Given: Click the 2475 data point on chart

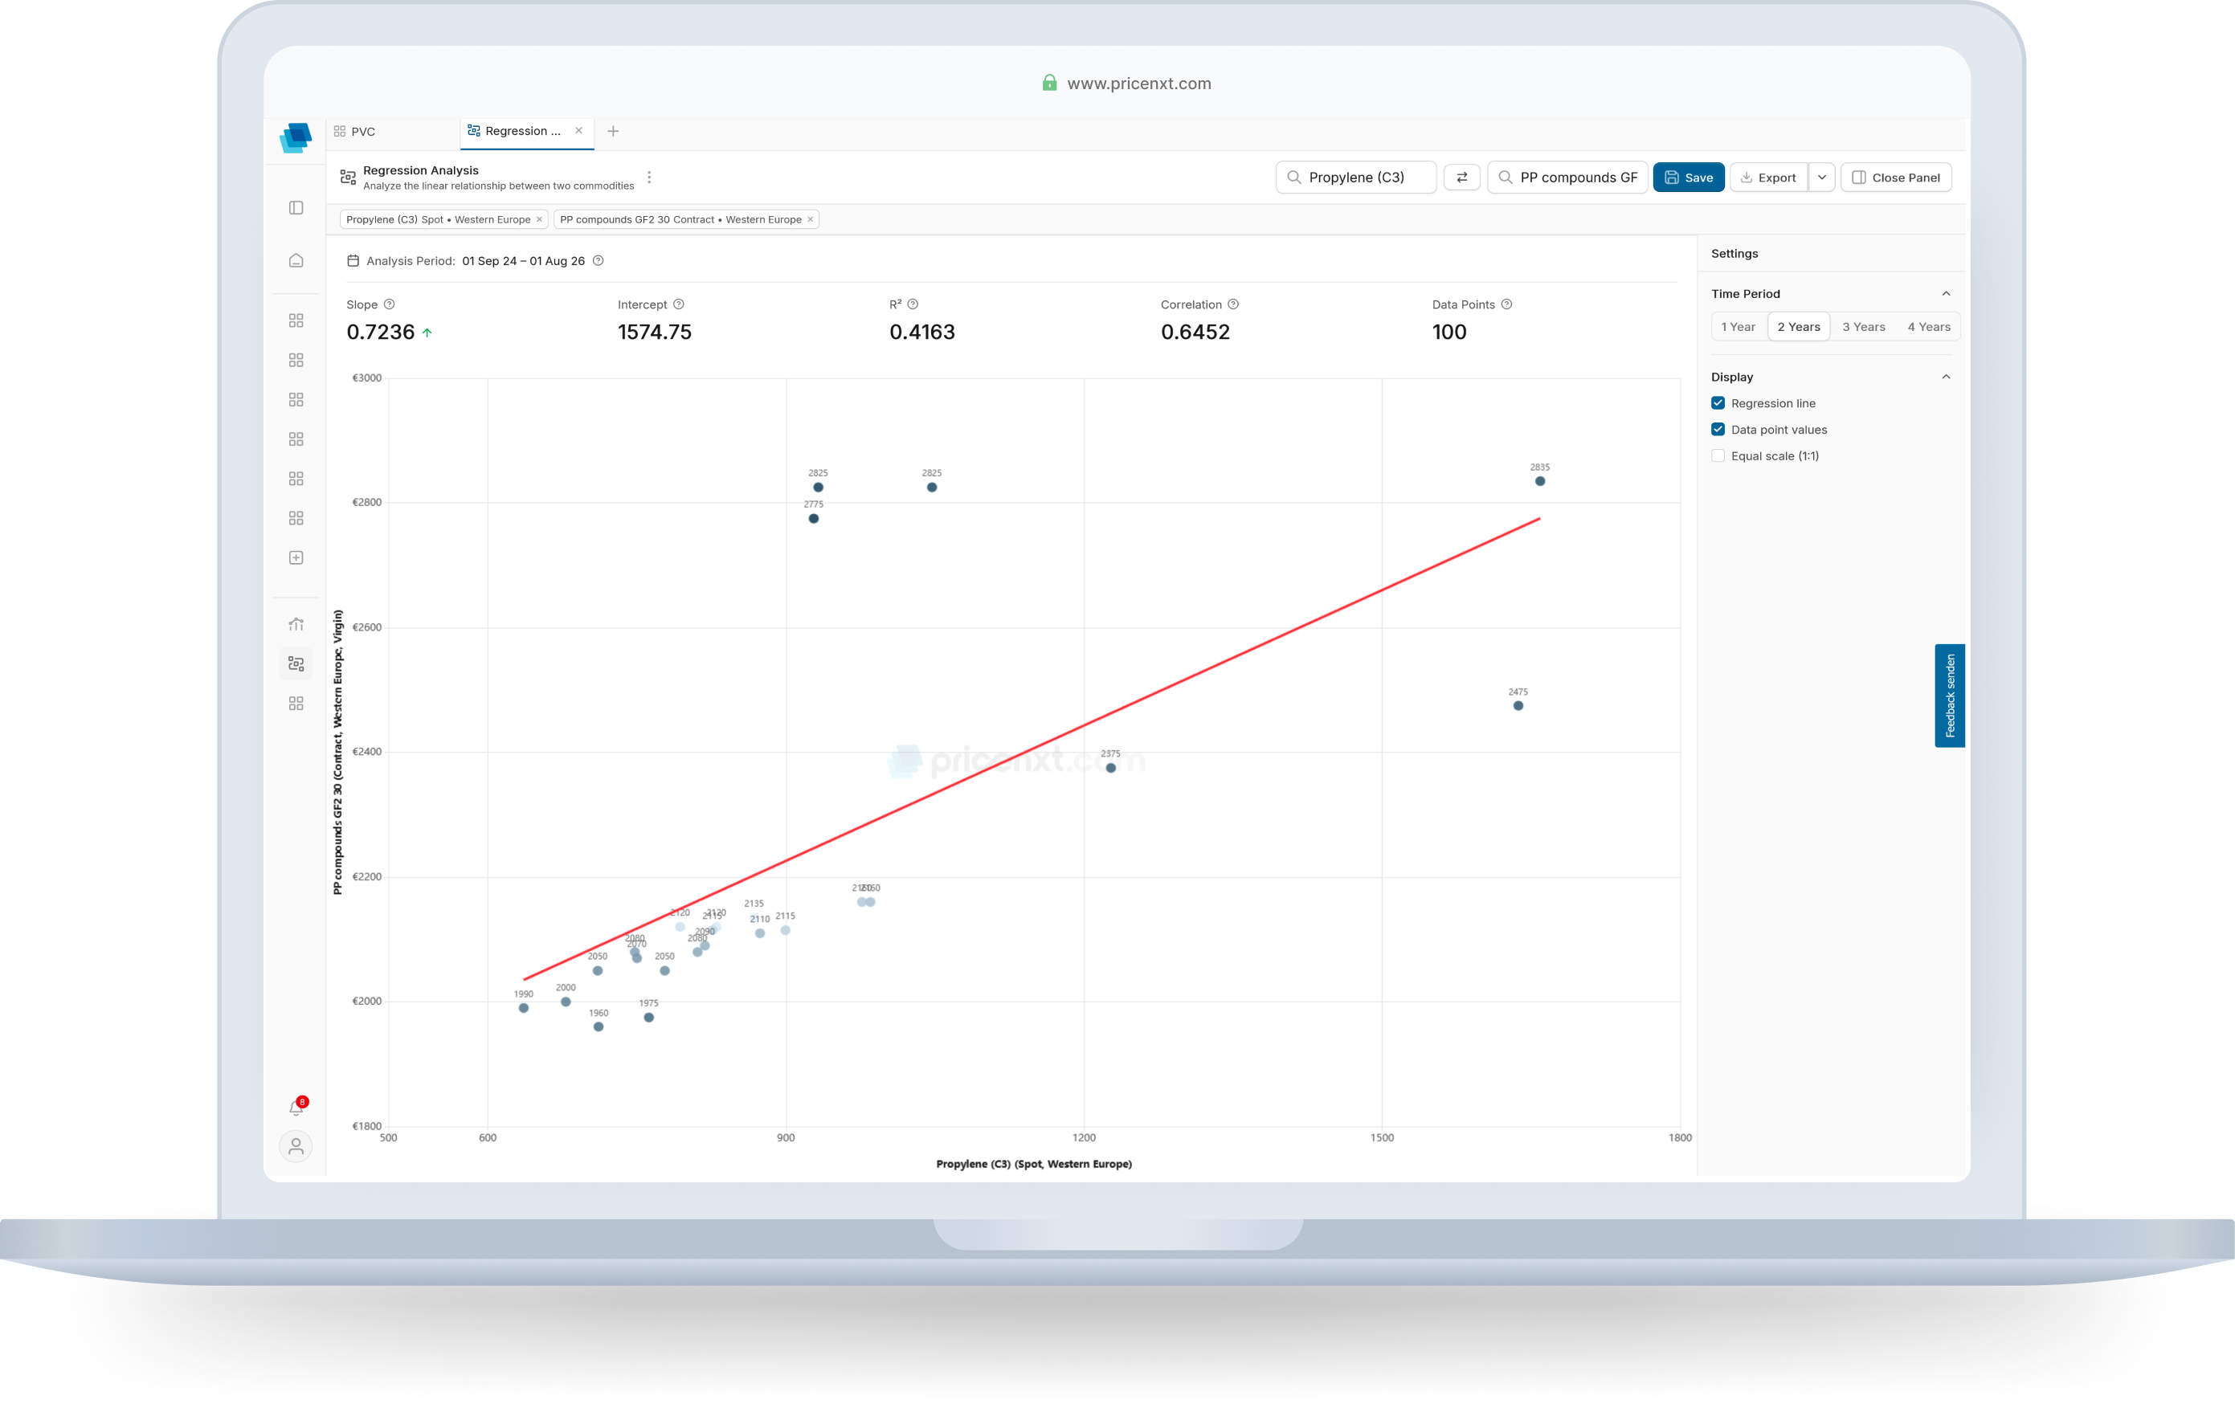Looking at the screenshot, I should (x=1518, y=705).
